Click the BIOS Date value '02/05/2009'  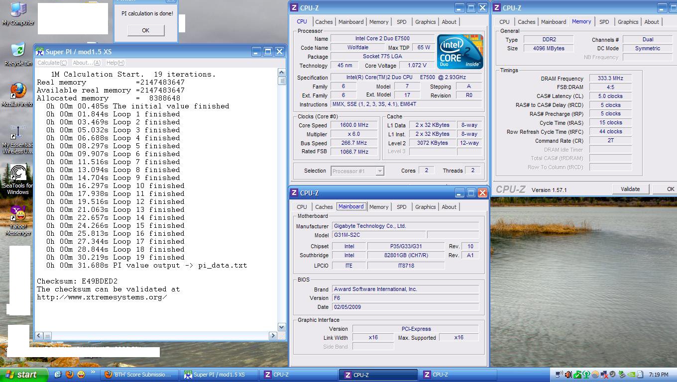coord(405,307)
